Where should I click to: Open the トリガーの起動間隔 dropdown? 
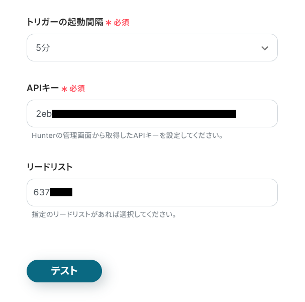point(152,48)
